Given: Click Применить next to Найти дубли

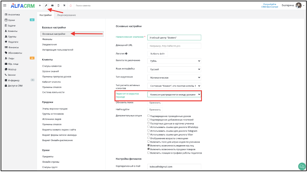Looking at the screenshot, I should tap(155, 109).
